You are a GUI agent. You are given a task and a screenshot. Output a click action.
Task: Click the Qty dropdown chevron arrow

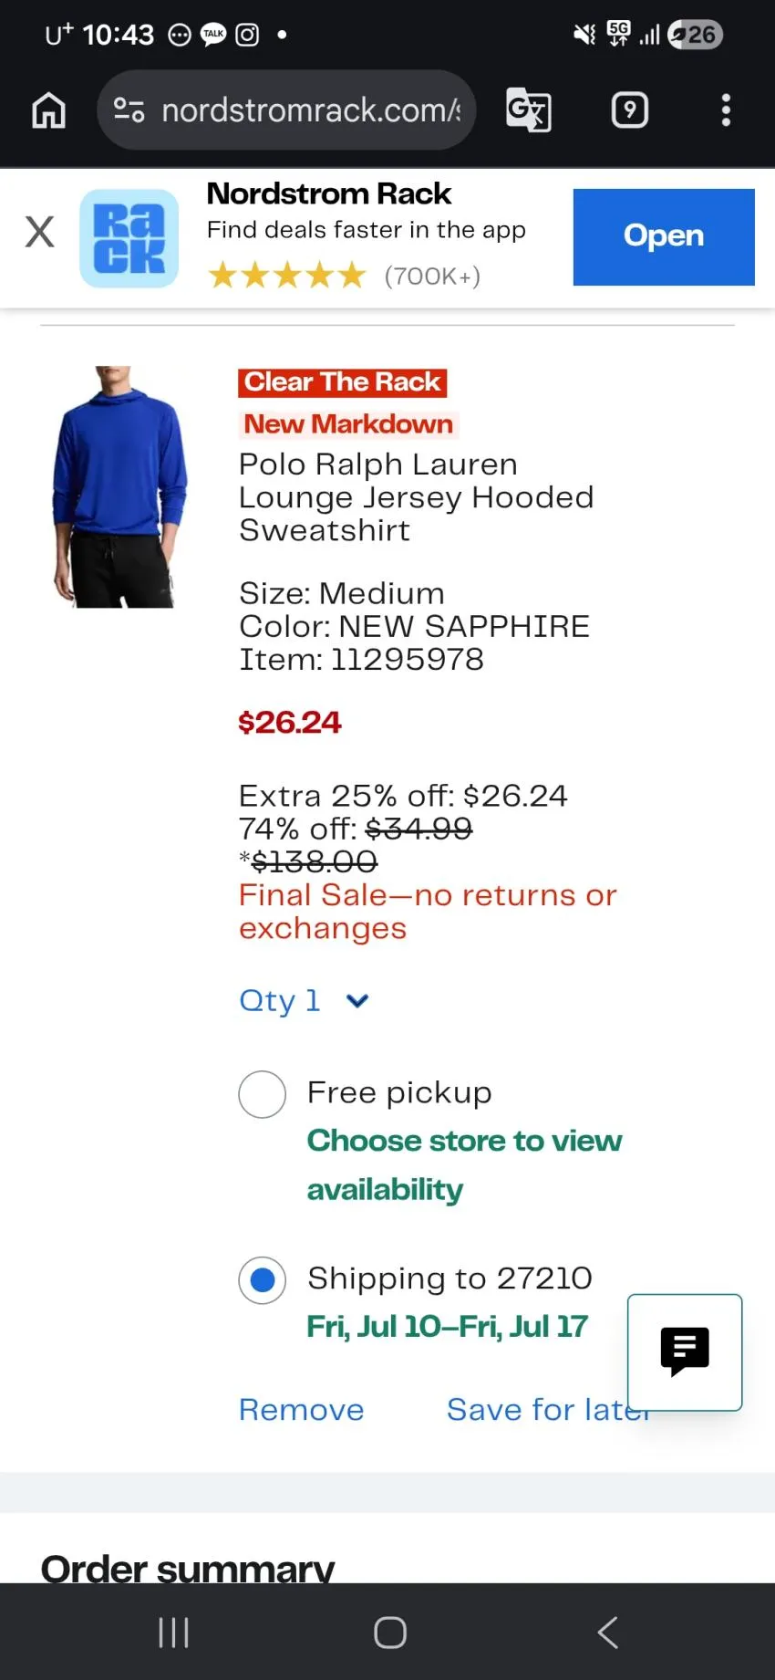pos(357,1001)
